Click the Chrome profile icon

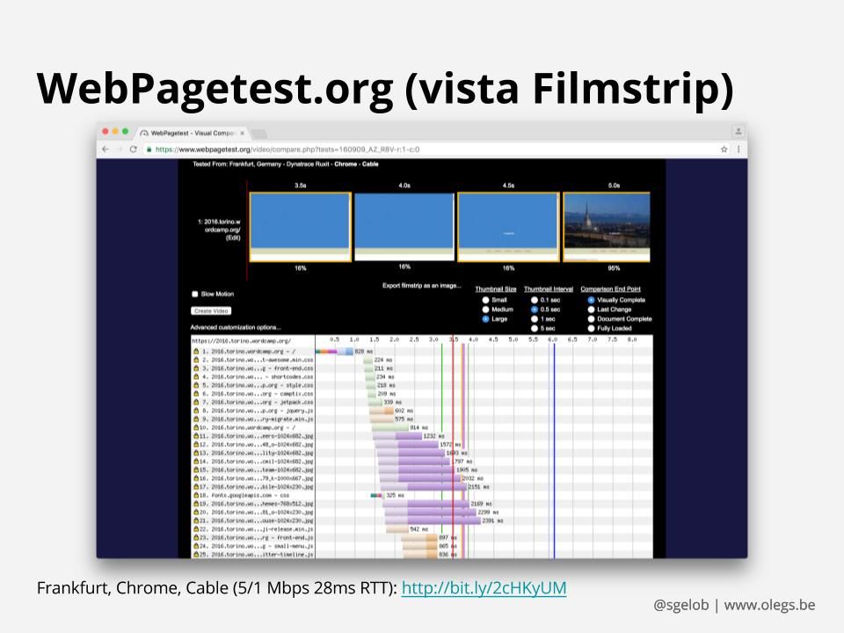point(738,131)
